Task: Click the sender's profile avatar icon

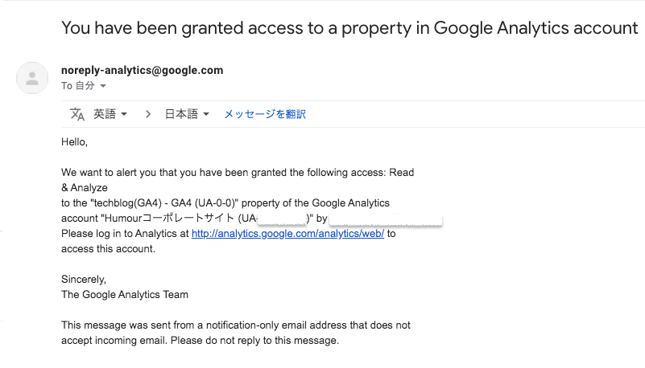Action: (x=32, y=78)
